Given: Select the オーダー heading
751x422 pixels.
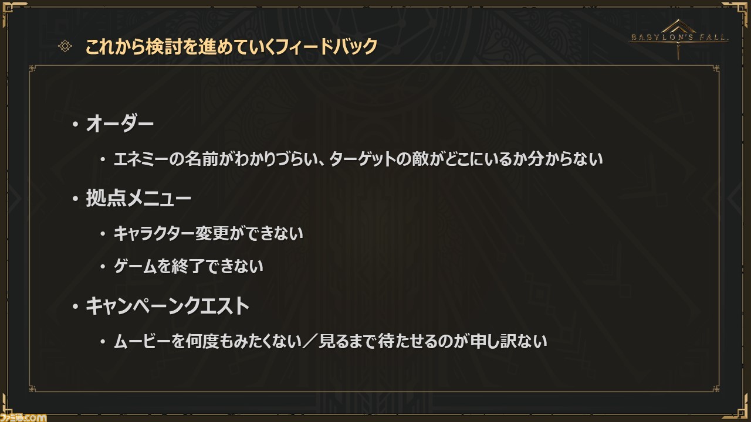Looking at the screenshot, I should [x=120, y=124].
